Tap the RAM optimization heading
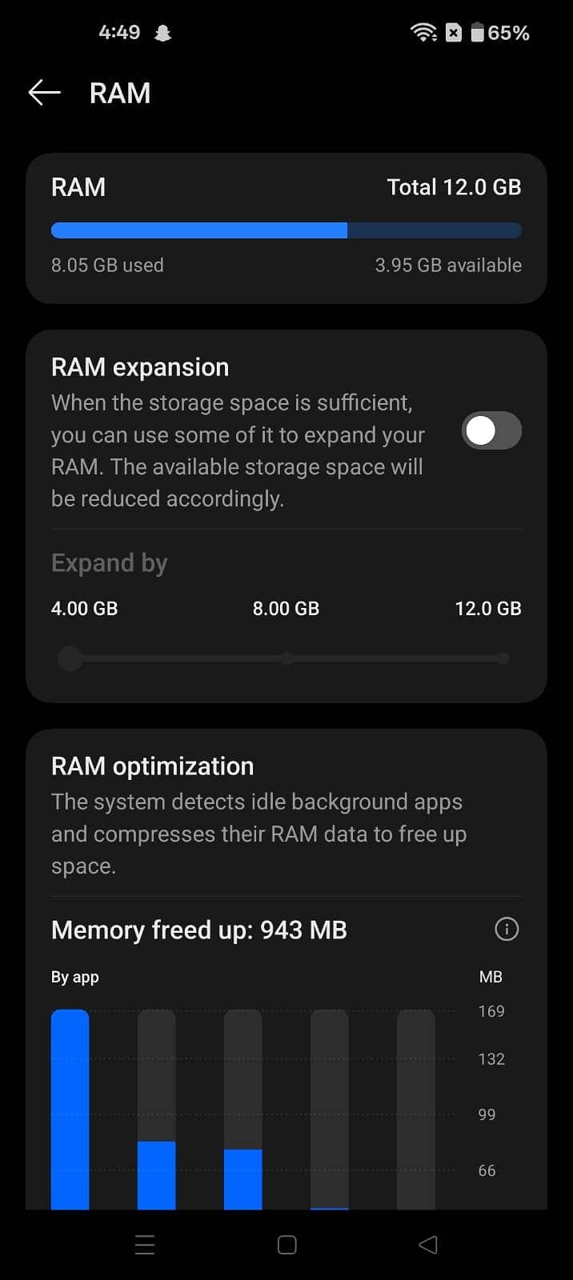This screenshot has height=1280, width=573. (152, 766)
